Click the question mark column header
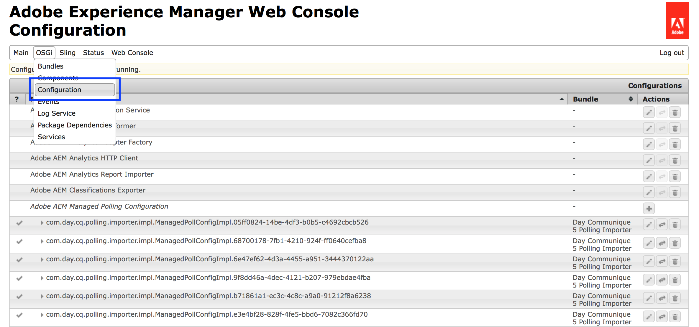This screenshot has height=327, width=699. pos(17,99)
